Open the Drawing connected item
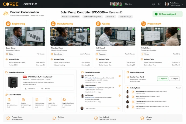The height and width of the screenshot is (124, 186). [x=26, y=103]
